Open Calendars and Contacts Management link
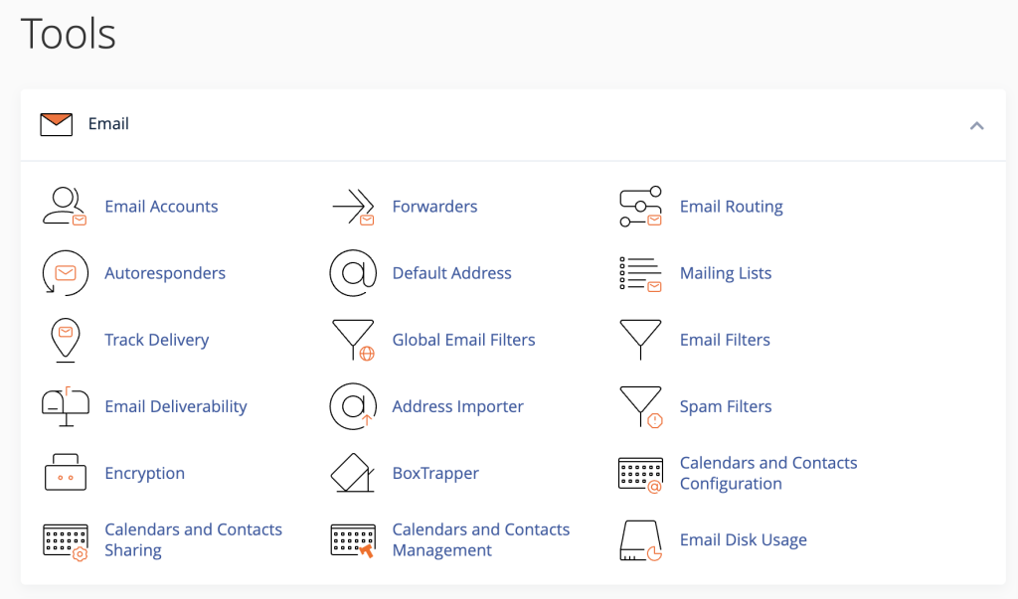The image size is (1018, 599). (481, 540)
